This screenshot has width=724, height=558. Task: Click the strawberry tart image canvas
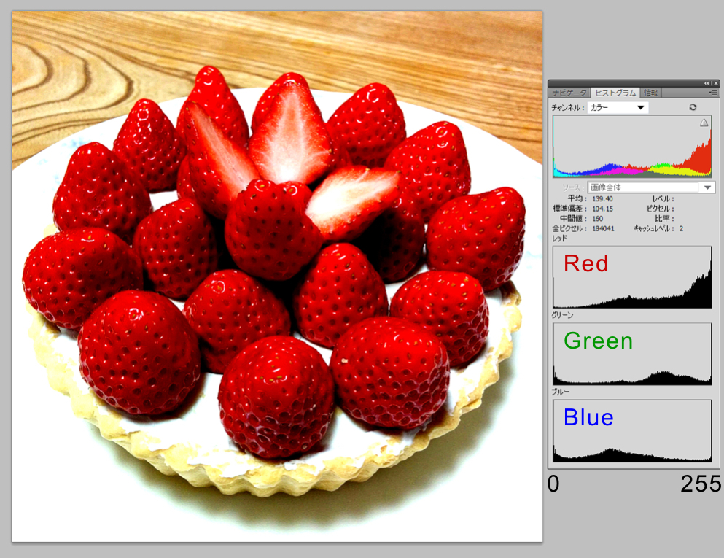(x=277, y=276)
